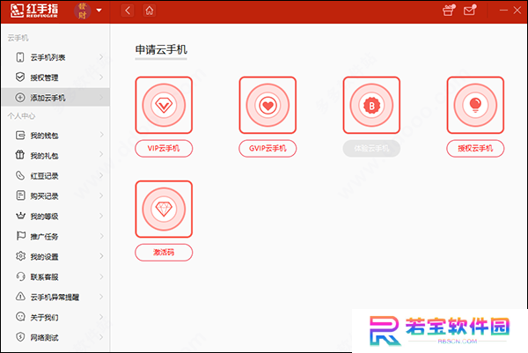Click the smiley icon beside 关于我们
The height and width of the screenshot is (353, 528).
pos(20,317)
